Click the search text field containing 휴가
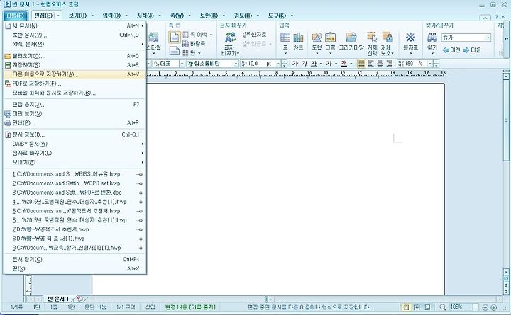The height and width of the screenshot is (315, 511). pyautogui.click(x=463, y=38)
